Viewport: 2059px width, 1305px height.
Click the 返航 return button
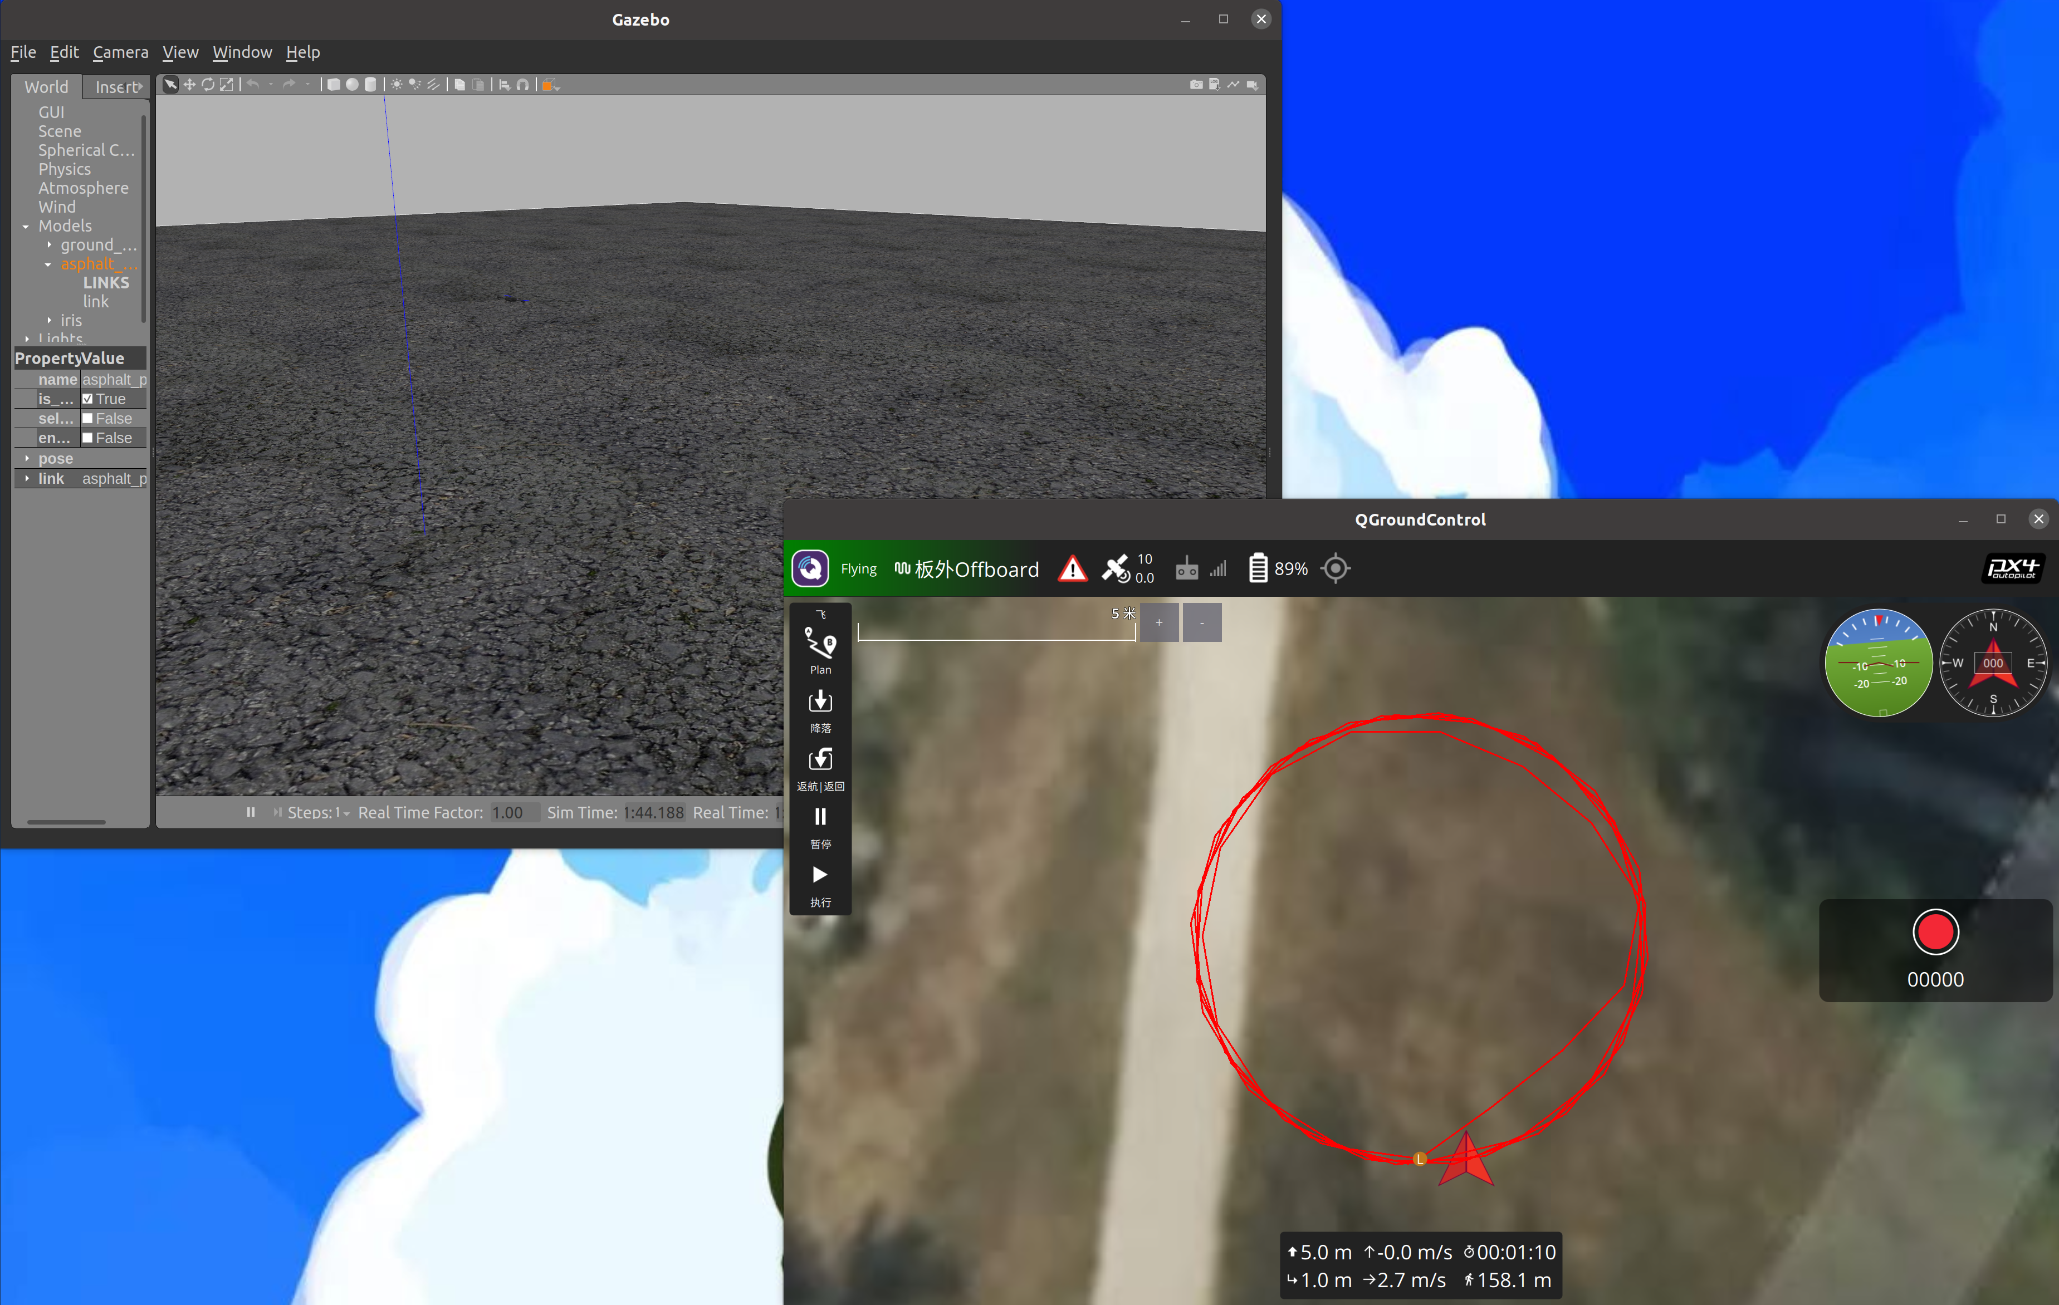[820, 769]
